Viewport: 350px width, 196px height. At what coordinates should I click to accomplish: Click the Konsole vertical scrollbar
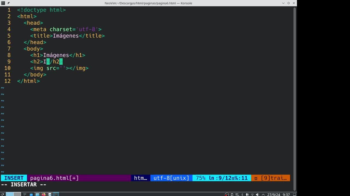[294, 99]
